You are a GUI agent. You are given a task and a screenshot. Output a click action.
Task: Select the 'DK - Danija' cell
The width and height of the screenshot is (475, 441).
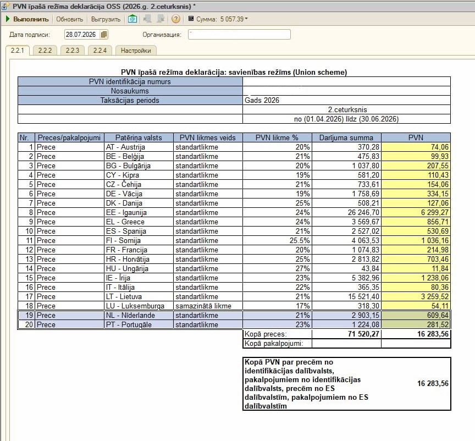pyautogui.click(x=139, y=203)
